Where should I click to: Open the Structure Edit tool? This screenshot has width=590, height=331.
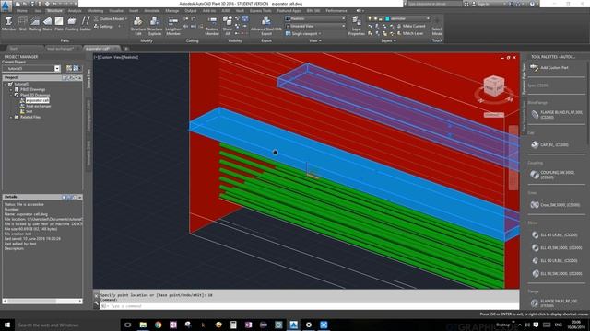click(x=138, y=26)
